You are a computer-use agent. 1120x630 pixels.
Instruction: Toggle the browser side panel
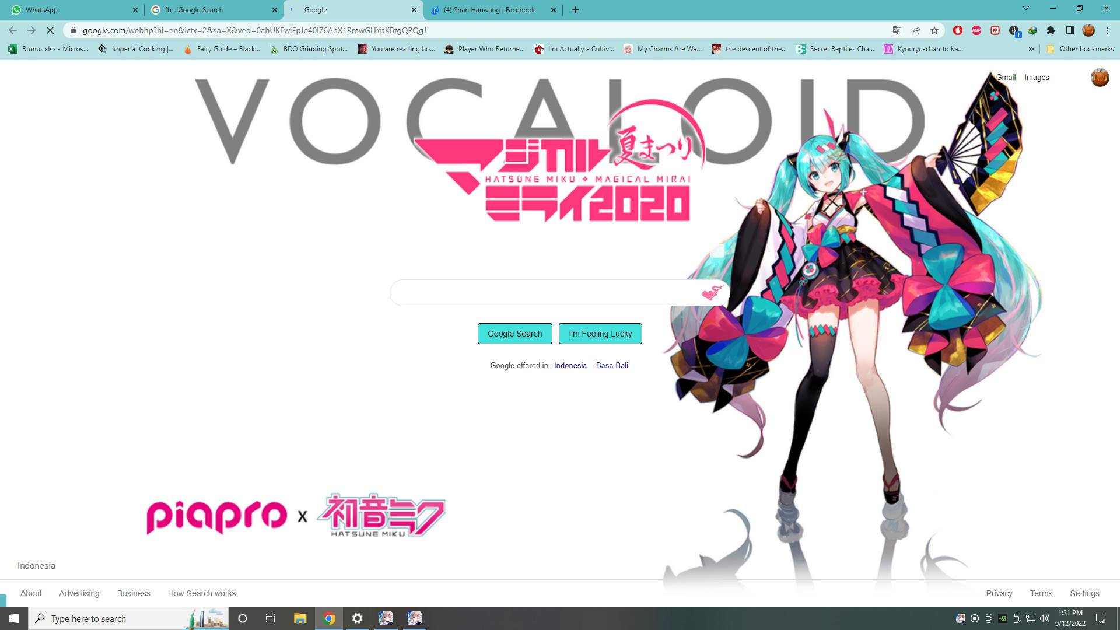tap(1070, 30)
